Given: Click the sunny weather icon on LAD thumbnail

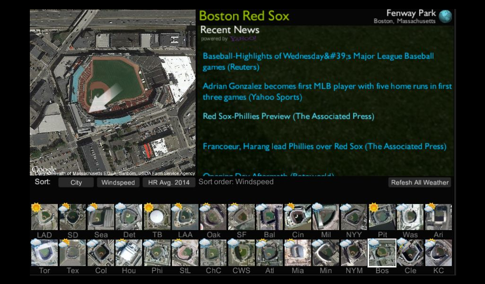Looking at the screenshot, I should click(36, 206).
